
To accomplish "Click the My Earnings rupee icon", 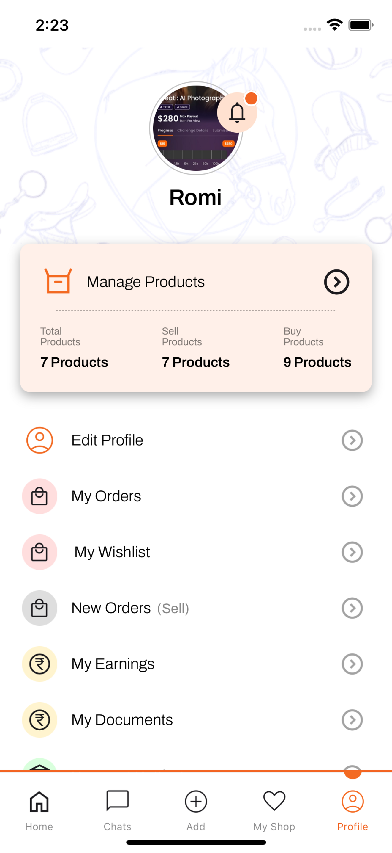I will pos(40,664).
